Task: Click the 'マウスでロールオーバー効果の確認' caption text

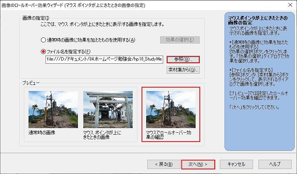Action: pos(169,135)
